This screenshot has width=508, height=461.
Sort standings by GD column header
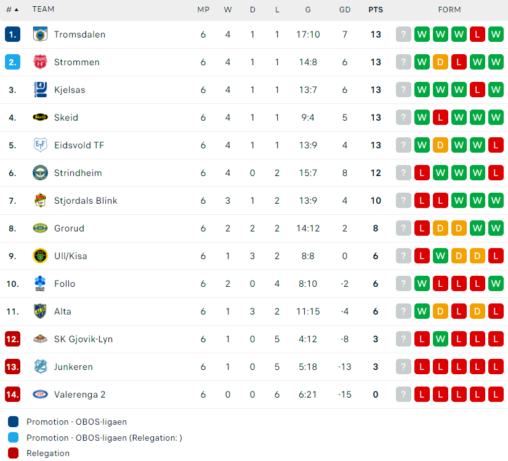[x=345, y=9]
